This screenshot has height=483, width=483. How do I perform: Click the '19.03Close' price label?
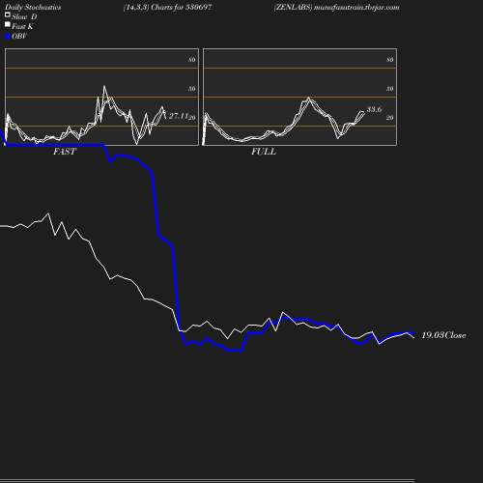[x=443, y=335]
